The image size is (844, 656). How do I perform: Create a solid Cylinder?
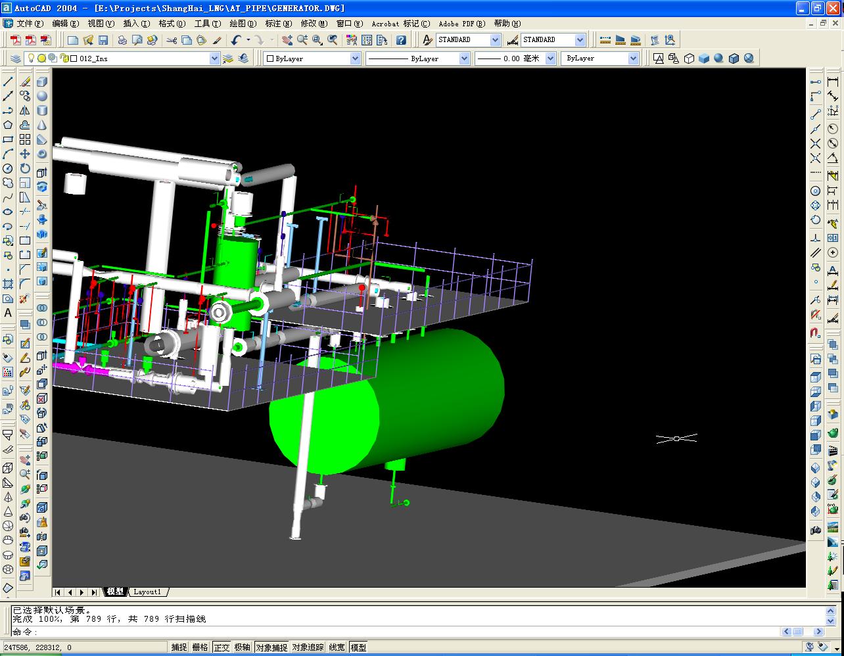coord(42,110)
